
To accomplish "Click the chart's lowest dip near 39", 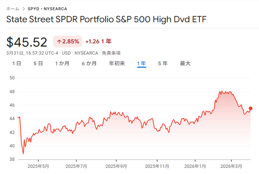I will pyautogui.click(x=23, y=153).
